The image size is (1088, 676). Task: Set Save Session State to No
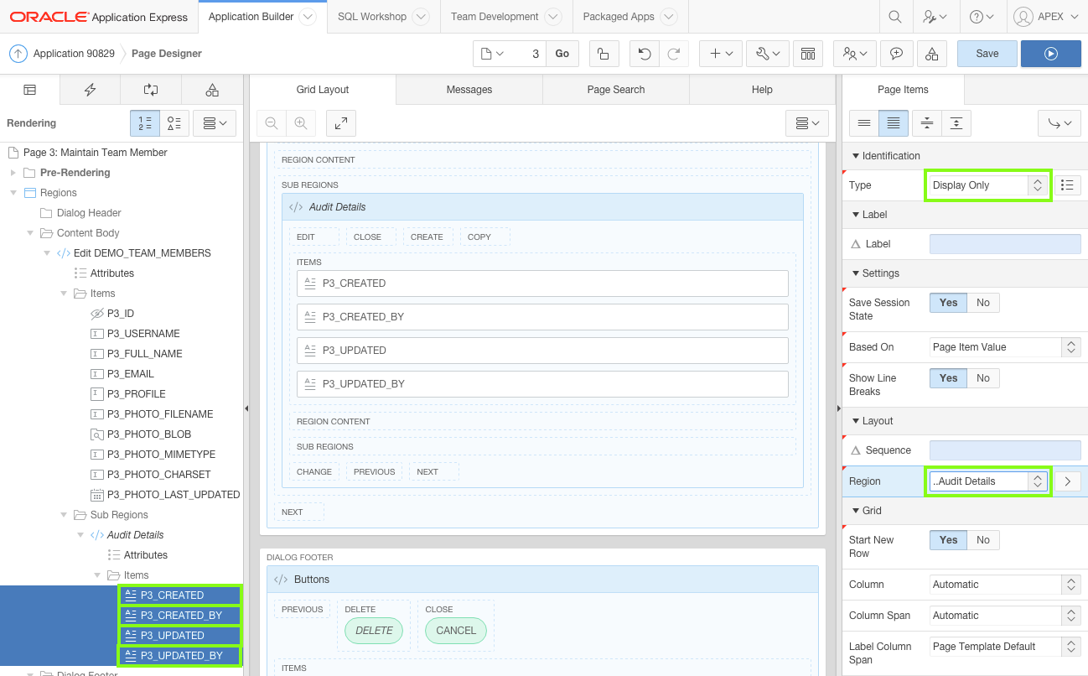[982, 302]
